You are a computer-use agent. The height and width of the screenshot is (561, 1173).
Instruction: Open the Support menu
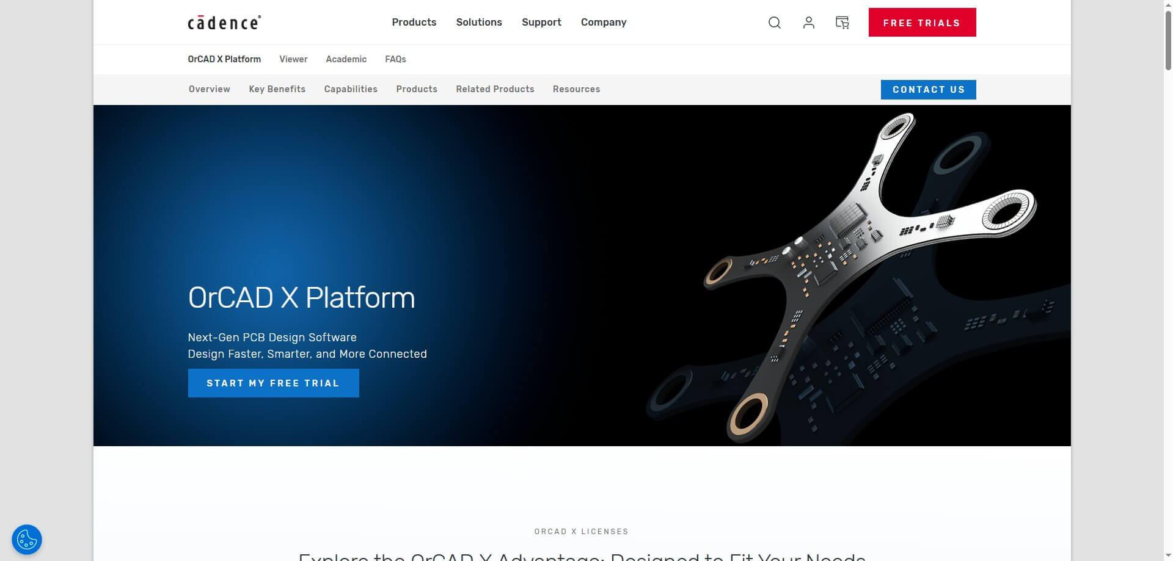point(541,22)
